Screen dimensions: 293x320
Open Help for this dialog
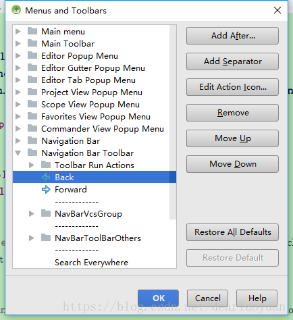257,298
